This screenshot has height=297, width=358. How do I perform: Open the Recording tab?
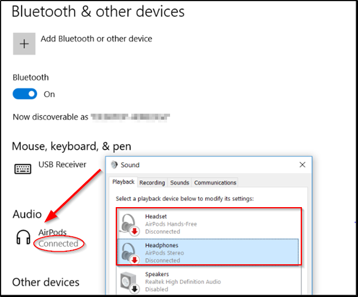(x=152, y=183)
